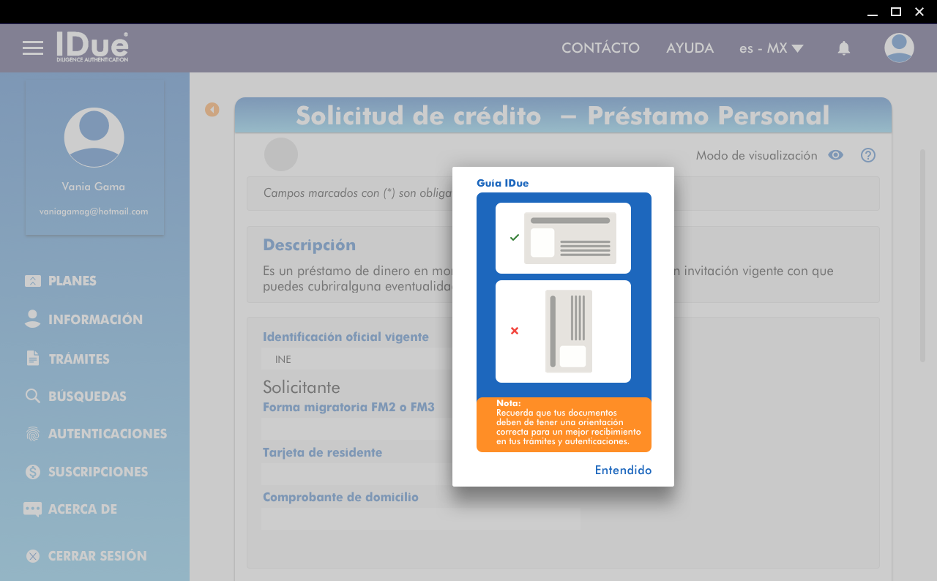Go to INFORMACIÓN in sidebar
The height and width of the screenshot is (581, 937).
tap(95, 320)
